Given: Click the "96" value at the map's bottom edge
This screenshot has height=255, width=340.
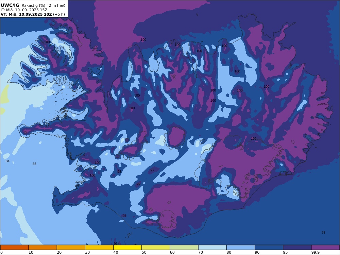Looking at the screenshot, I should point(116,244).
